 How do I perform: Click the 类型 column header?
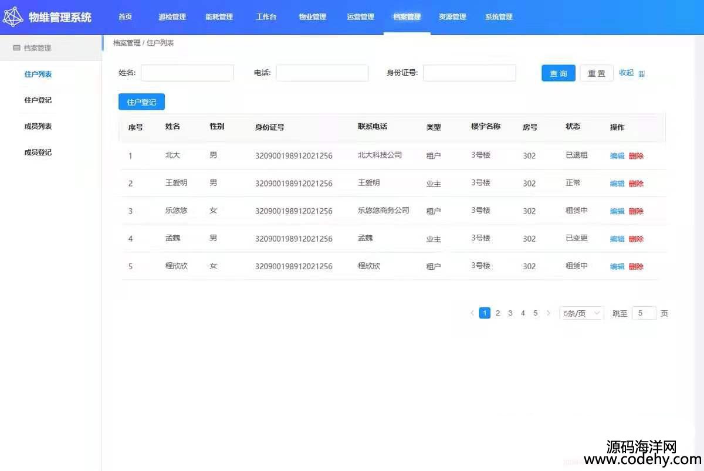[x=434, y=127]
